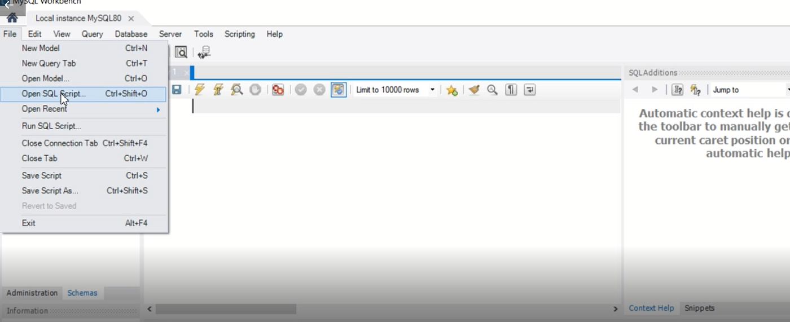Close the Local instance MySQL80 tab

(x=131, y=19)
